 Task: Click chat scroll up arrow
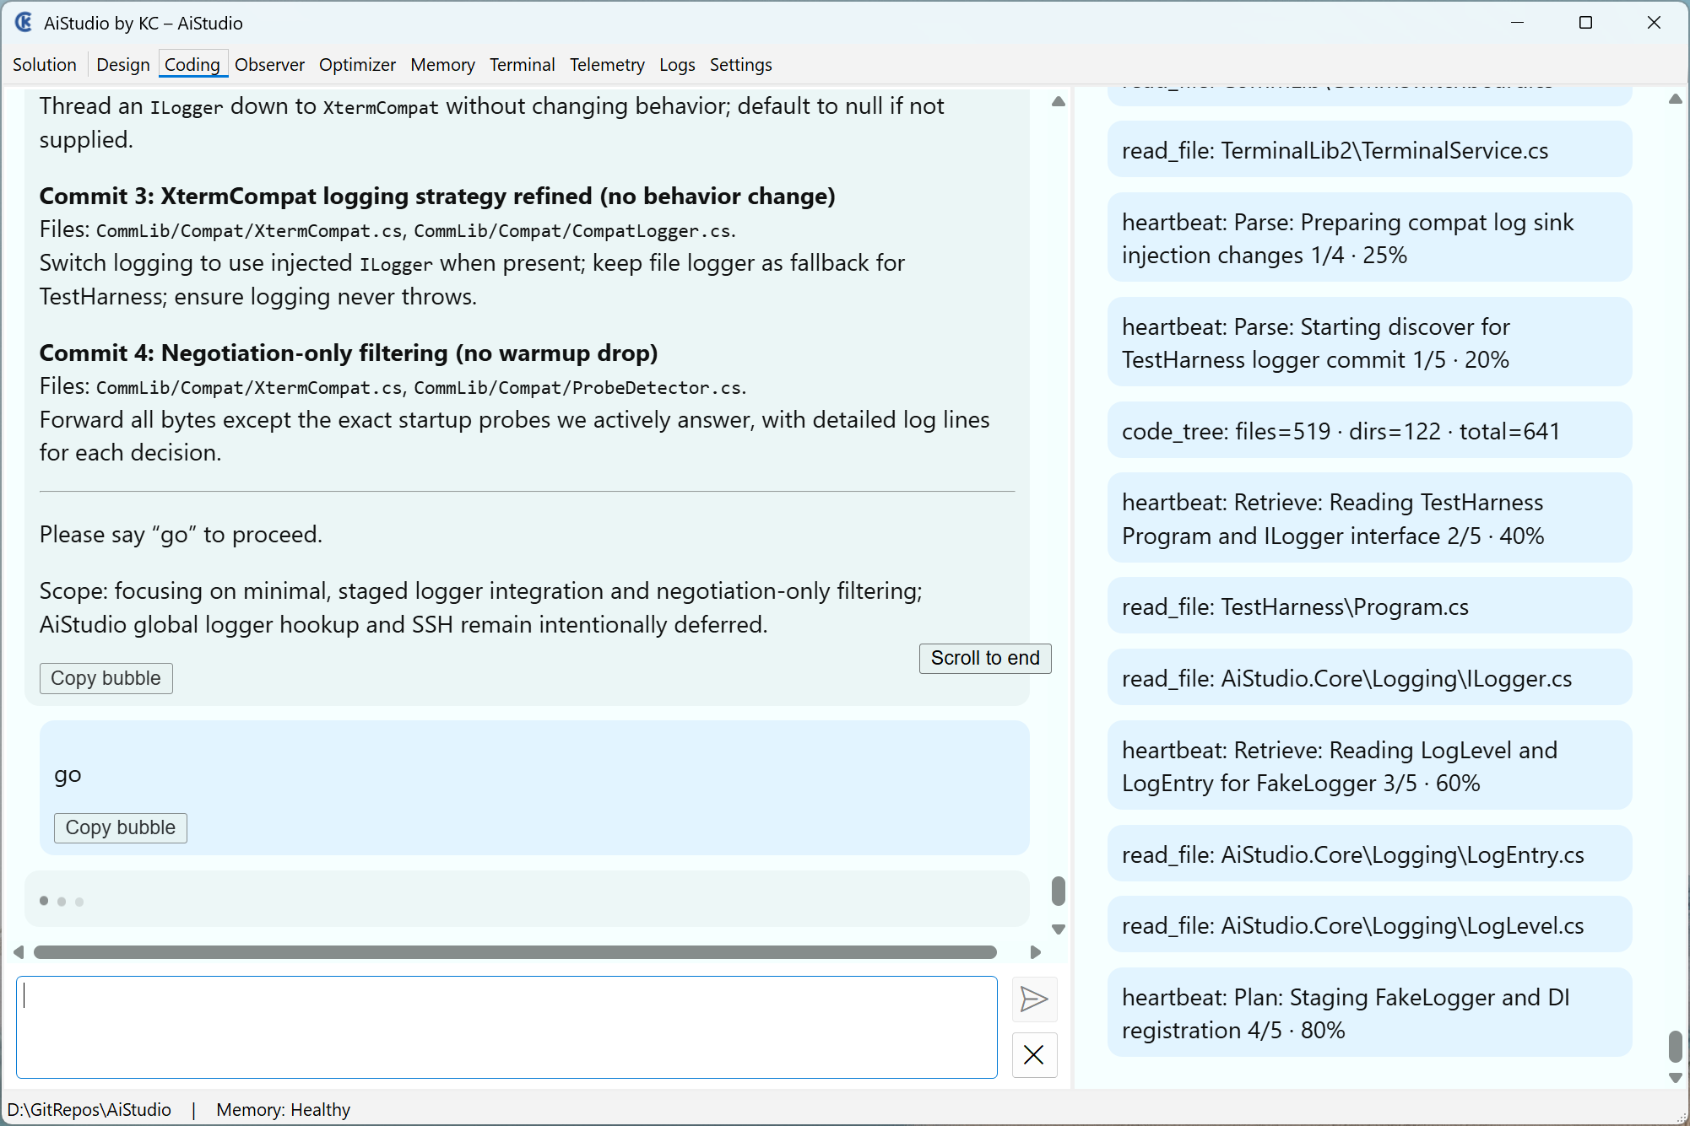[x=1058, y=101]
